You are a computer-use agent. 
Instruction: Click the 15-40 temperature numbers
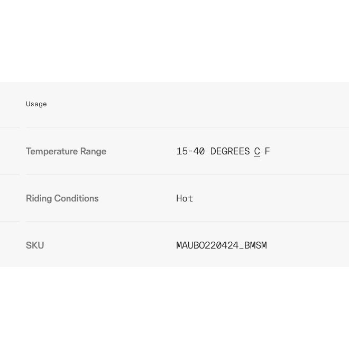coord(190,151)
